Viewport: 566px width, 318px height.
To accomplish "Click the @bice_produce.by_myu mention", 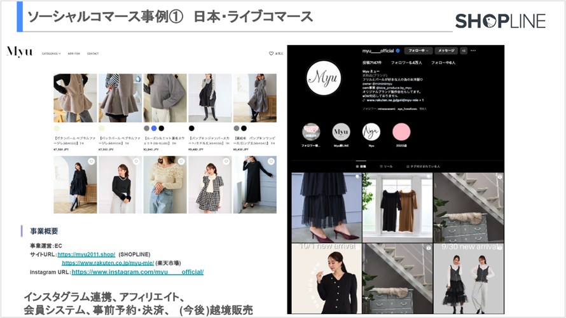I will pyautogui.click(x=394, y=88).
